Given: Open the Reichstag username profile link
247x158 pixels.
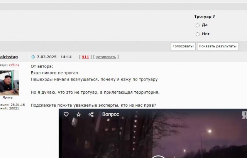Looking at the screenshot, I should point(9,57).
